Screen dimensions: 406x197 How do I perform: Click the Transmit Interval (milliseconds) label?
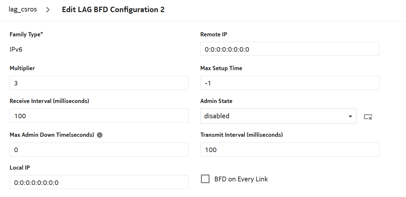(241, 135)
